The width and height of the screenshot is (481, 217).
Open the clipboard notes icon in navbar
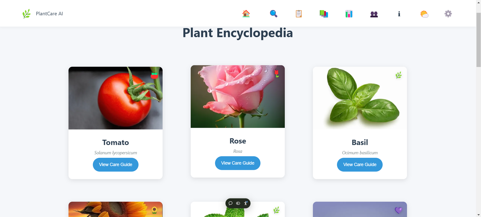click(299, 14)
